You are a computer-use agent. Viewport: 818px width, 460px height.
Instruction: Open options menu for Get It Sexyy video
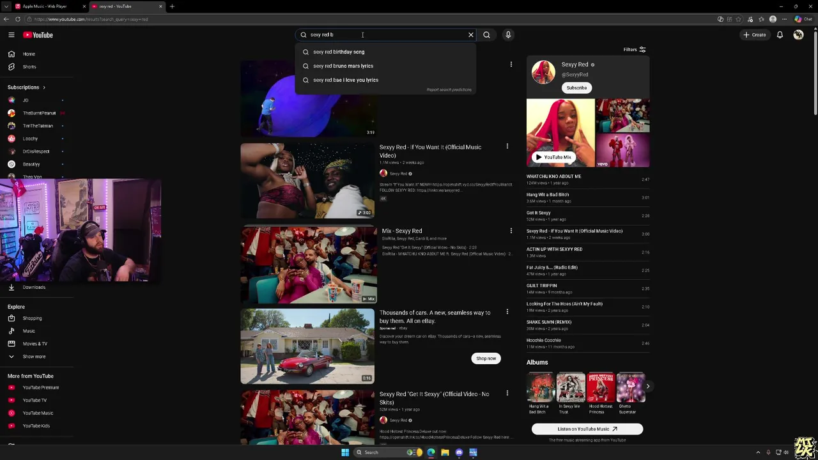point(507,394)
